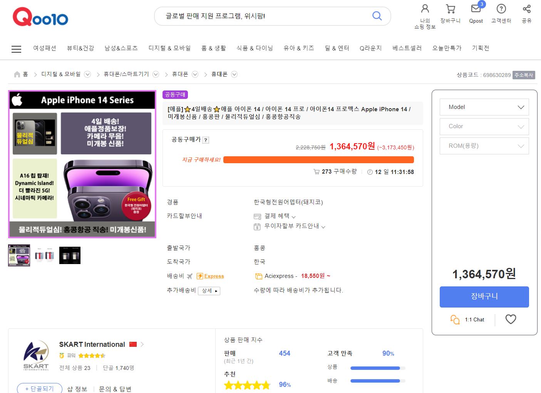Open 기획전 menu item
Screen dimensions: 541x393
pyautogui.click(x=481, y=48)
